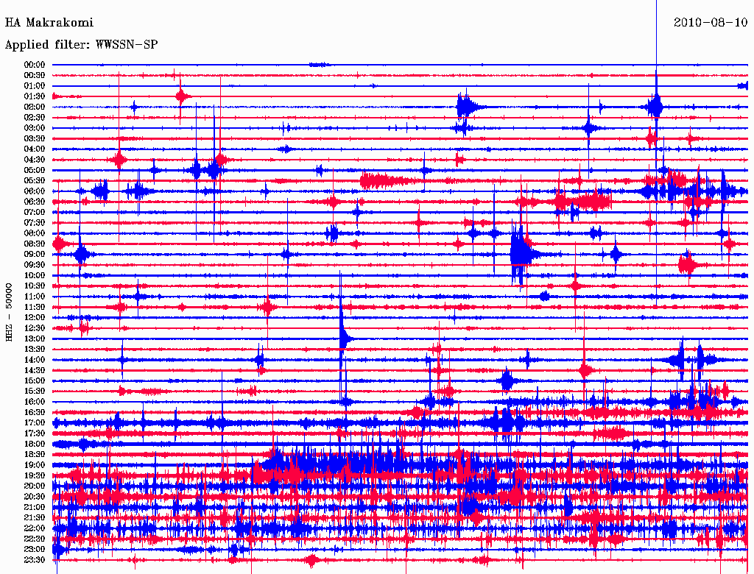Select the 18:30 time label

coord(34,455)
